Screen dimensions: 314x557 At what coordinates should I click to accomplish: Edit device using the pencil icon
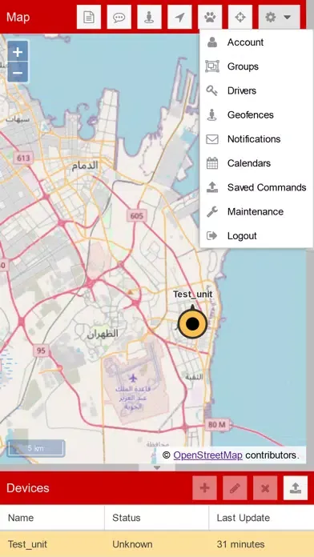click(x=235, y=488)
